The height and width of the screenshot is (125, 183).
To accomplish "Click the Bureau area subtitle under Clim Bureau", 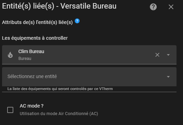I will coord(25,59).
